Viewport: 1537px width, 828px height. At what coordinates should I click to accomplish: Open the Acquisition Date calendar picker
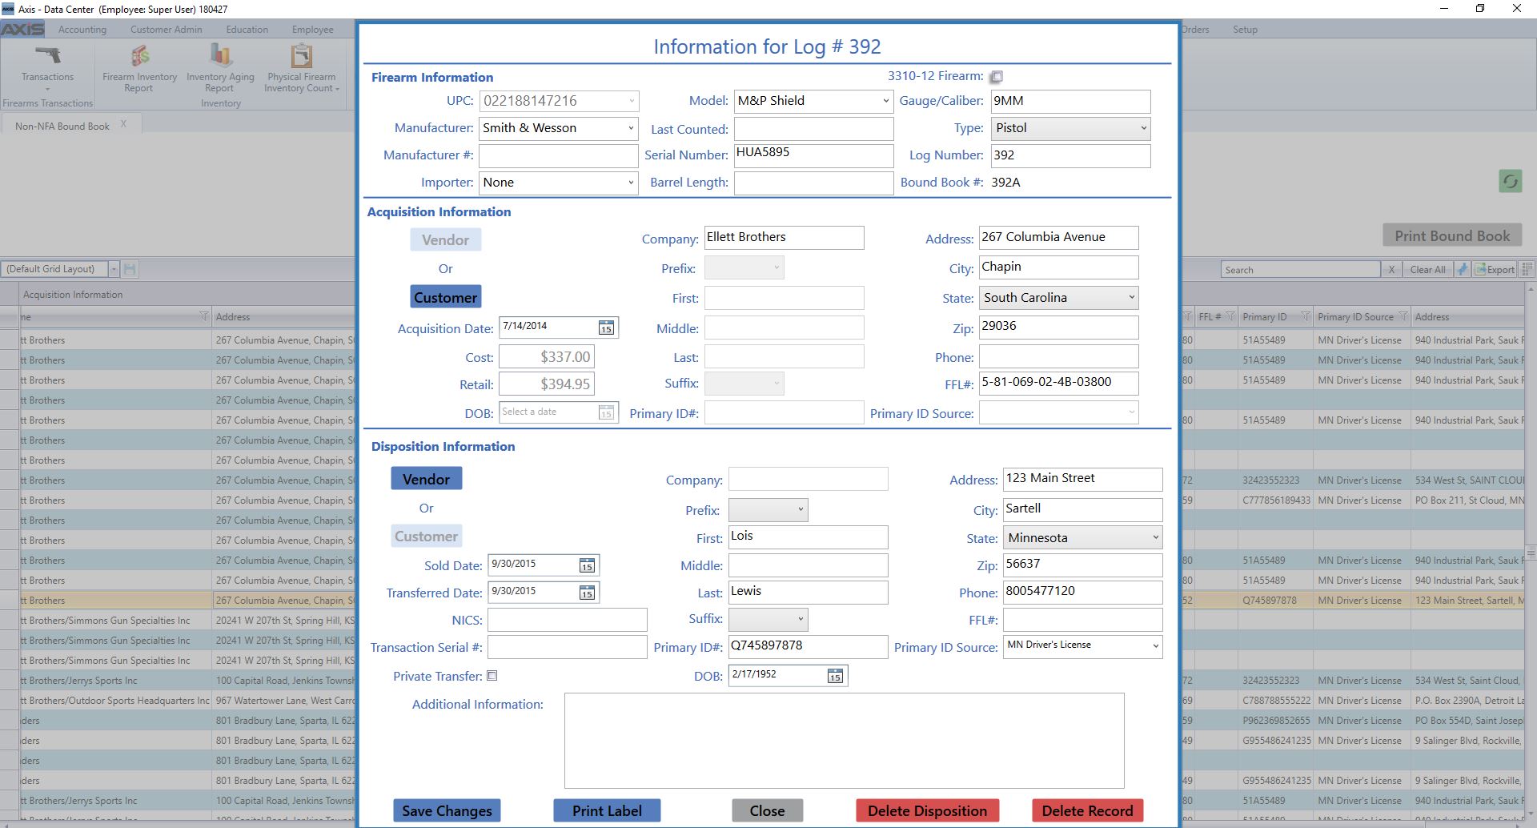click(x=606, y=328)
